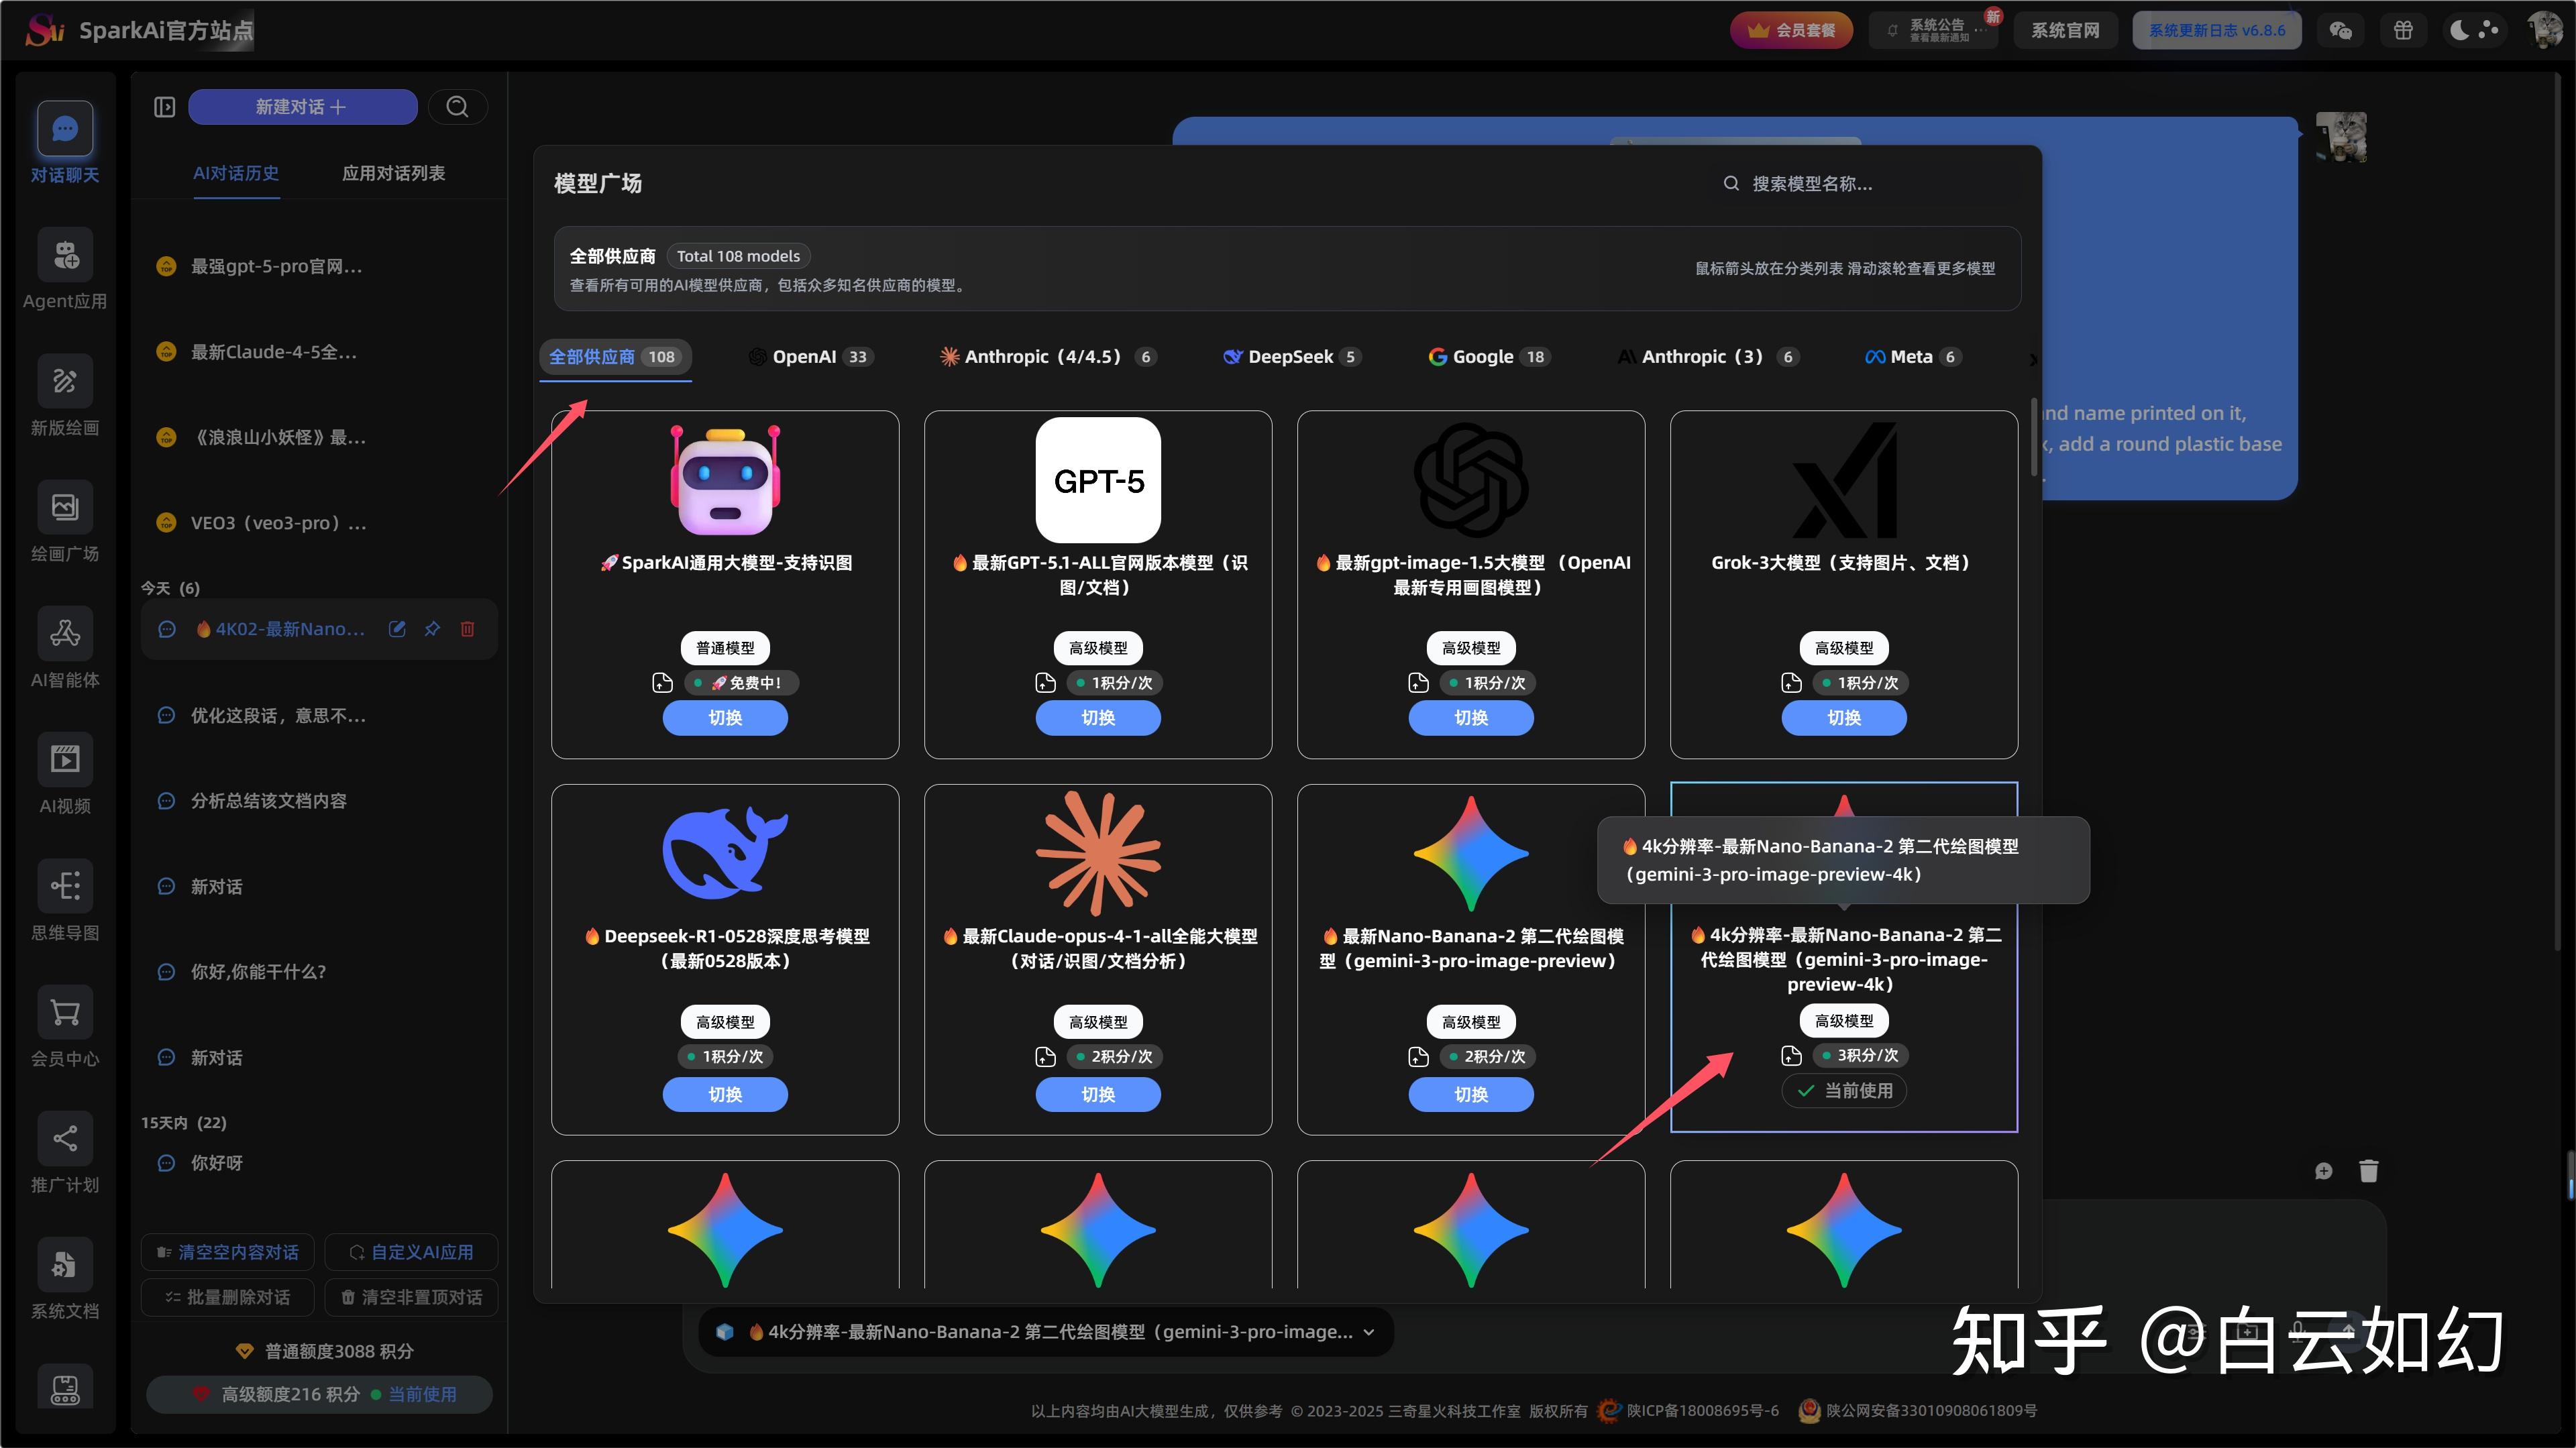This screenshot has height=1448, width=2576.
Task: Switch to the OpenAI provider tab
Action: coord(811,357)
